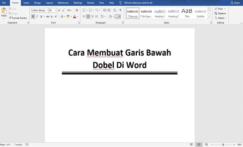Align text right
The image size is (243, 147).
pos(92,17)
